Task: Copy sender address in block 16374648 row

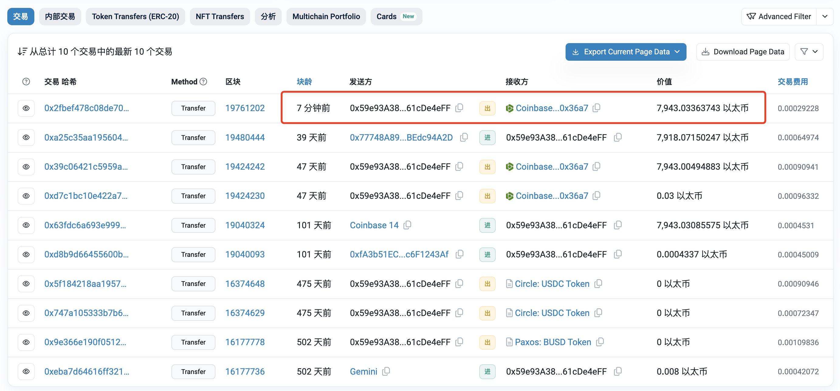Action: tap(459, 284)
